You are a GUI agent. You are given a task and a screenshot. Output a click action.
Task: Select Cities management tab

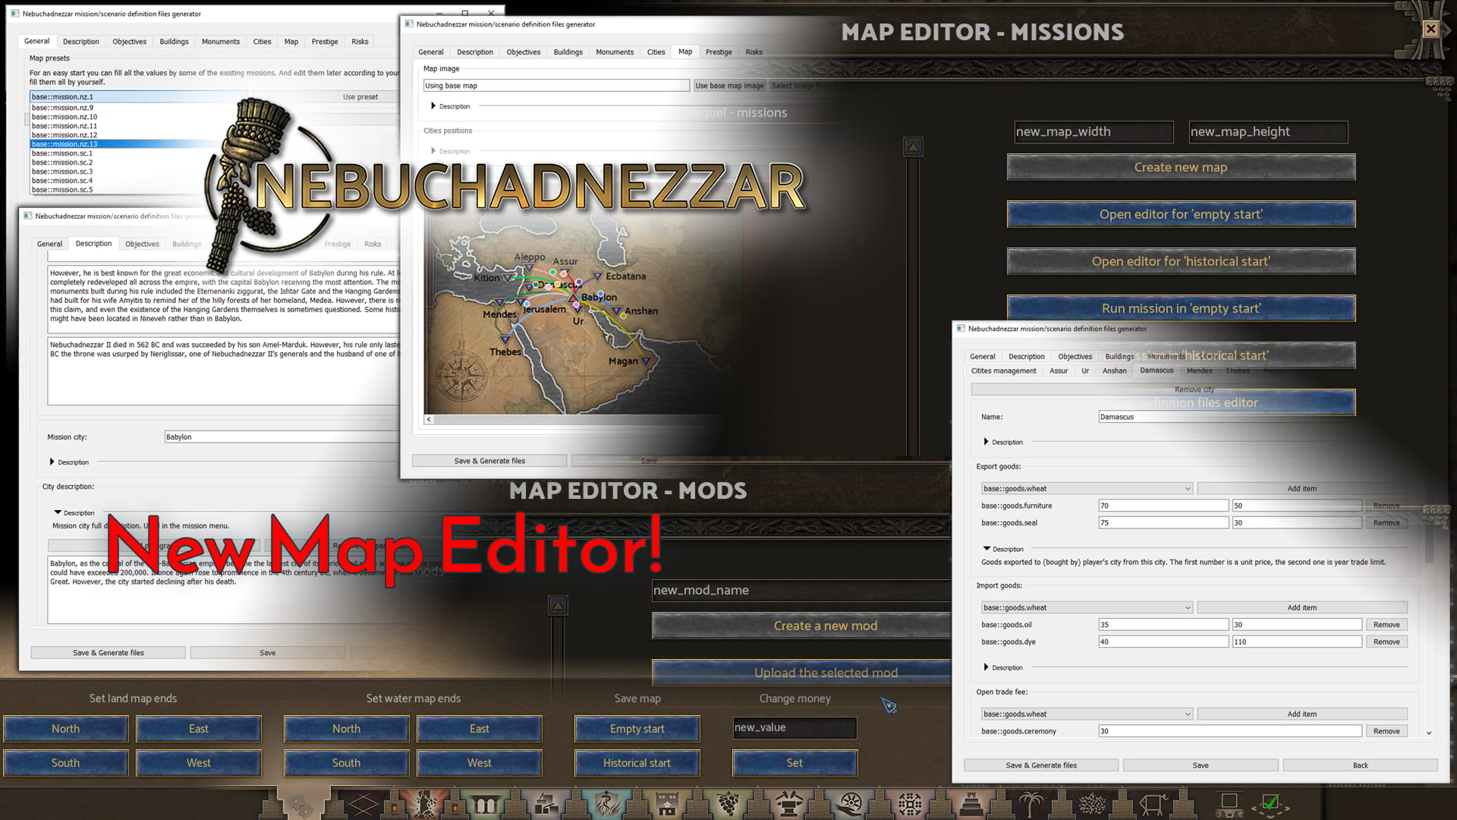click(x=1003, y=371)
